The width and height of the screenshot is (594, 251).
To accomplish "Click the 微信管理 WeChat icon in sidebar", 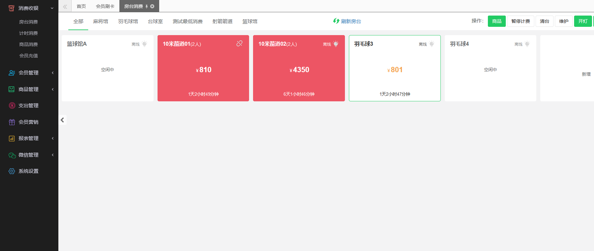I will pyautogui.click(x=12, y=155).
